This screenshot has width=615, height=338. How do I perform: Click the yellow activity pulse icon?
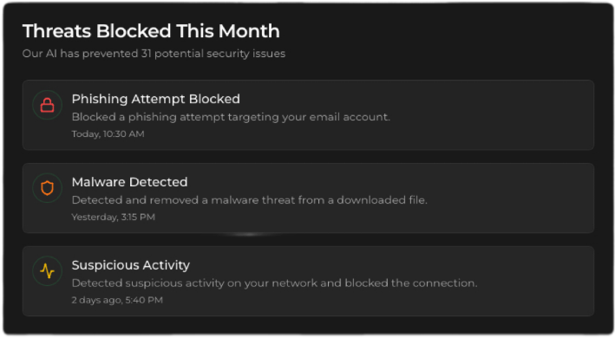[47, 271]
